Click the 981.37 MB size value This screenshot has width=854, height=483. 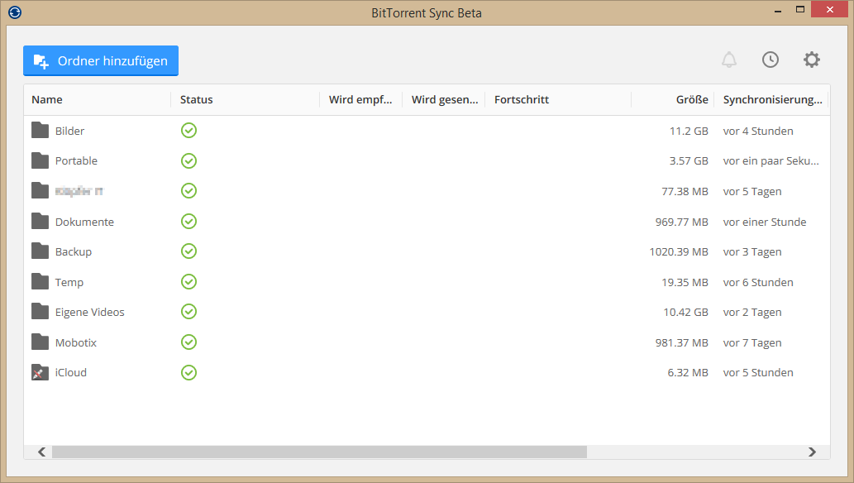[682, 343]
